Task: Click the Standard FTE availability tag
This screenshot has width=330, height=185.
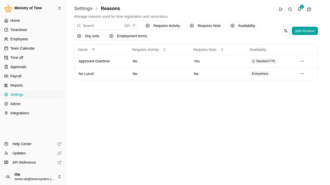Action: (263, 61)
